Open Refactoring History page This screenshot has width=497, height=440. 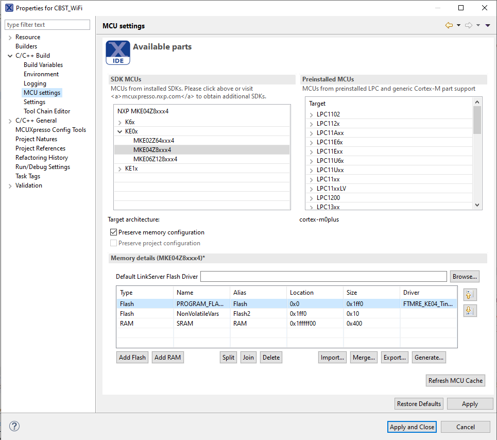[x=42, y=158]
